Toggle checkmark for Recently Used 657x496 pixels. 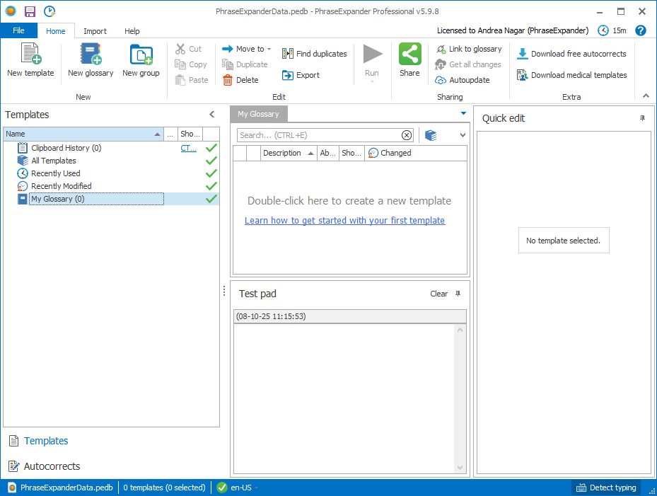211,173
